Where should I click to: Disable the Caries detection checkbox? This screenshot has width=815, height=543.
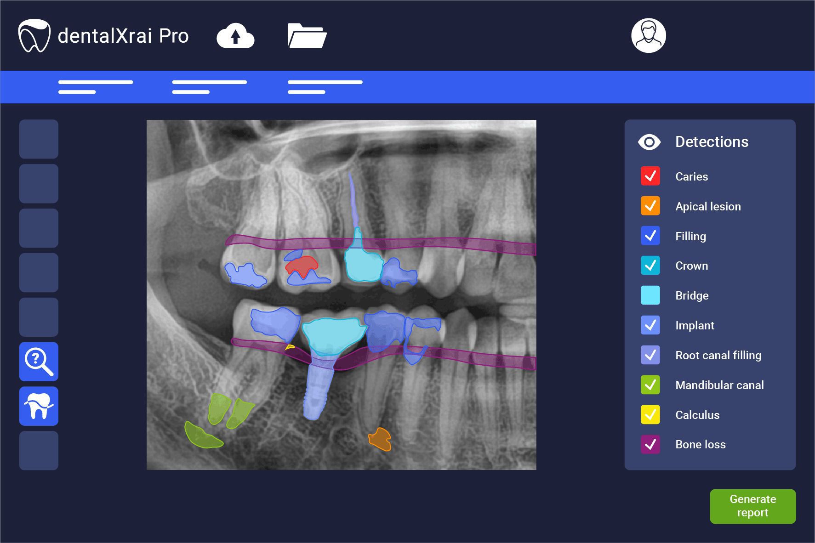click(x=650, y=176)
